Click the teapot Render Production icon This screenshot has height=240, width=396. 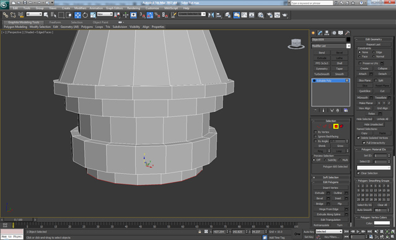point(285,15)
